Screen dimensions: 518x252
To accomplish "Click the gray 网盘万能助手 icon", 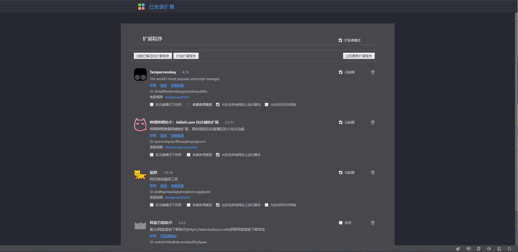I will [x=140, y=225].
